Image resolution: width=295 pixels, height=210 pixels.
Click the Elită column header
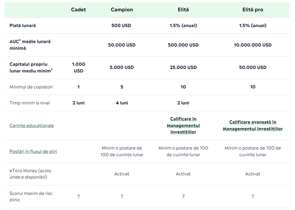click(183, 10)
